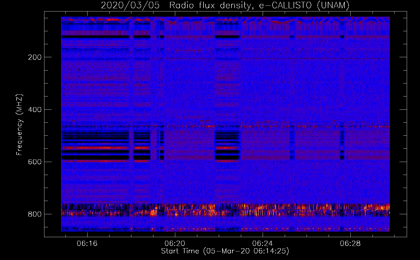Click the 06:16 time tick label
This screenshot has height=260, width=420.
pyautogui.click(x=87, y=243)
